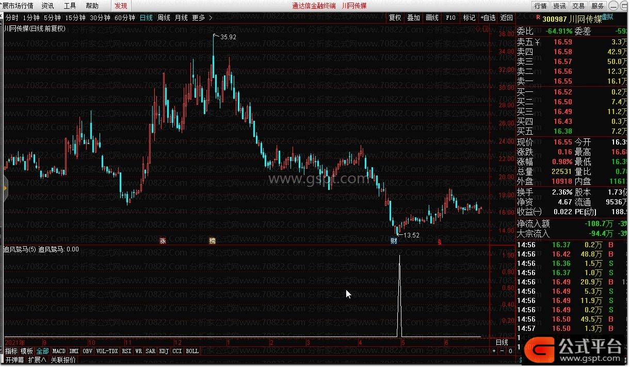Select the 30分钟 period tab

pos(100,18)
